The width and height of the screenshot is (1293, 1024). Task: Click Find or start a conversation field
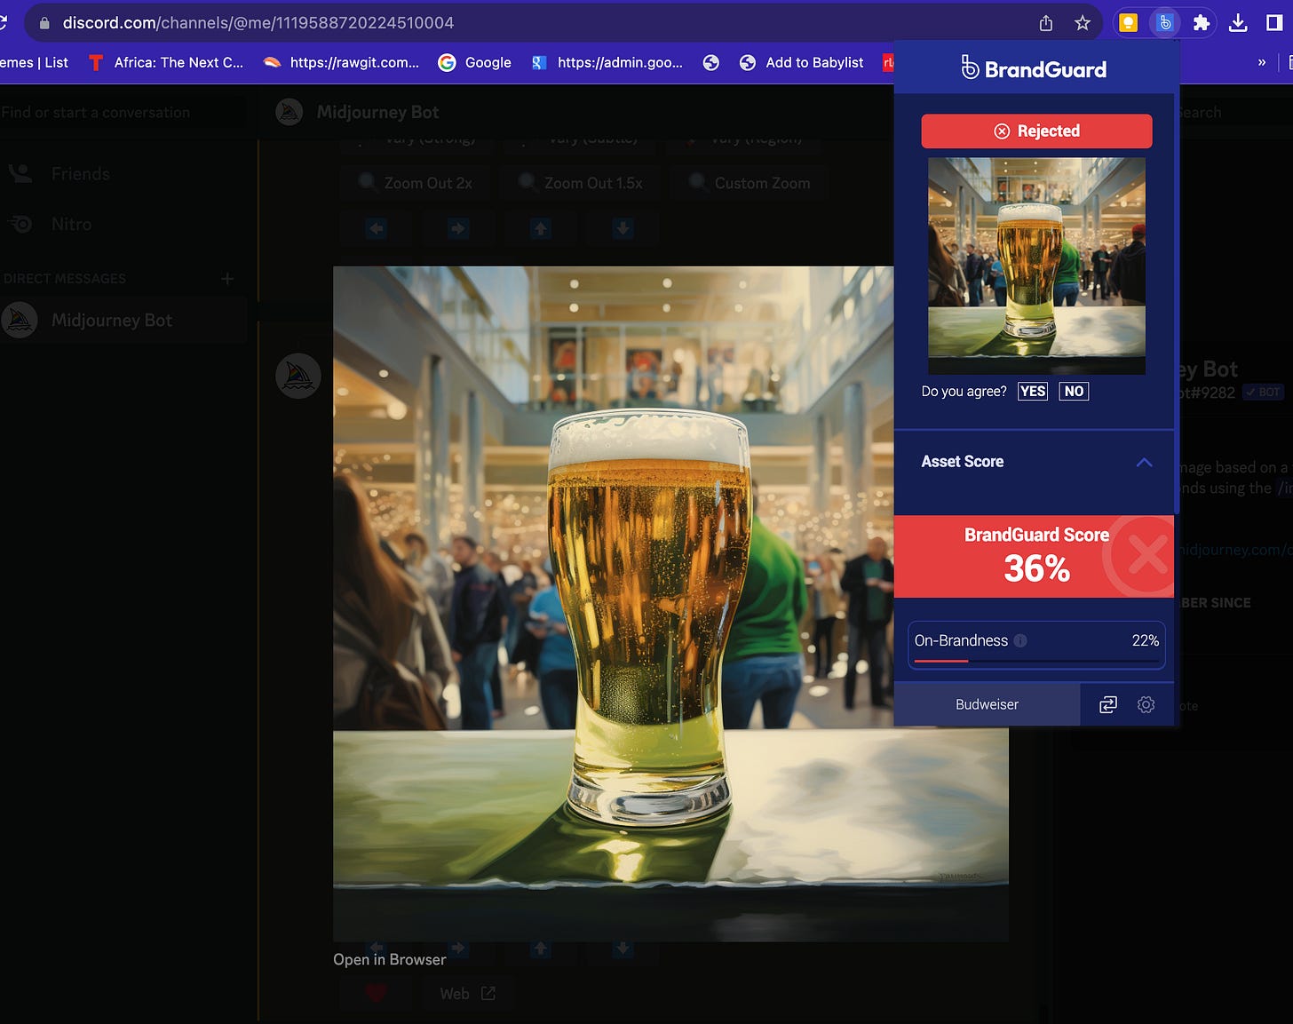pos(123,112)
